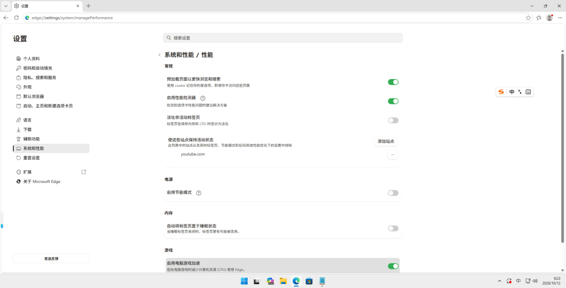This screenshot has height=288, width=566.
Task: Click the volume speaker tray icon
Action: [535, 281]
